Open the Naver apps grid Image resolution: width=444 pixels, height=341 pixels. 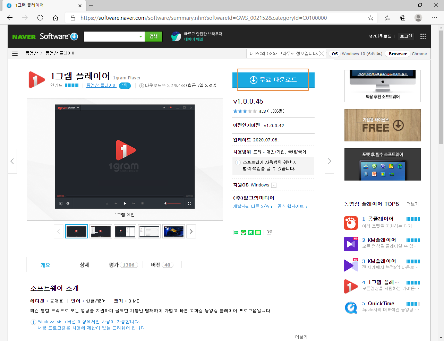pyautogui.click(x=423, y=36)
